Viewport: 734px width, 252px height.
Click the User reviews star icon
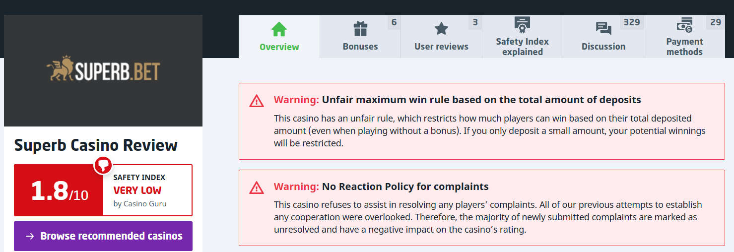click(x=441, y=29)
